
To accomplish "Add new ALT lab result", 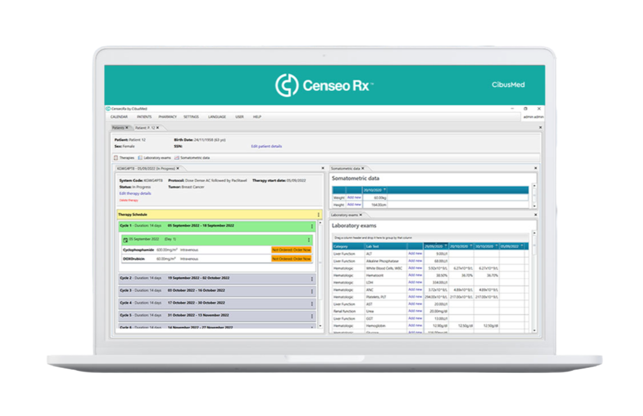I will tap(415, 253).
